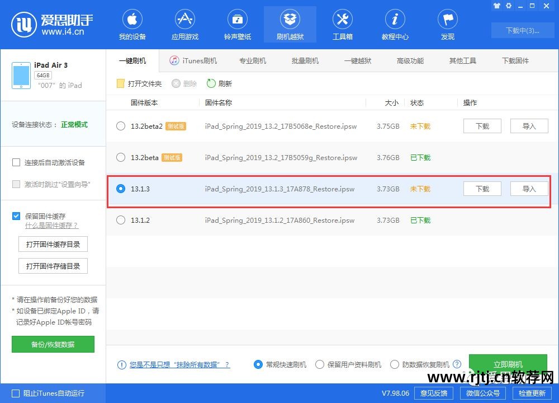
Task: Enable 阻止iTunes自动运行 checkbox
Action: (16, 393)
